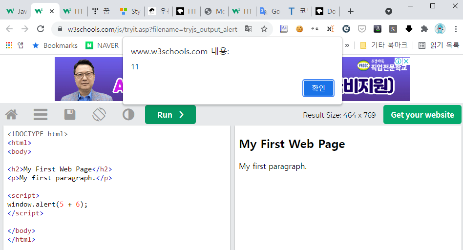
Task: Open the 읽기 목록 reading list
Action: click(x=439, y=45)
